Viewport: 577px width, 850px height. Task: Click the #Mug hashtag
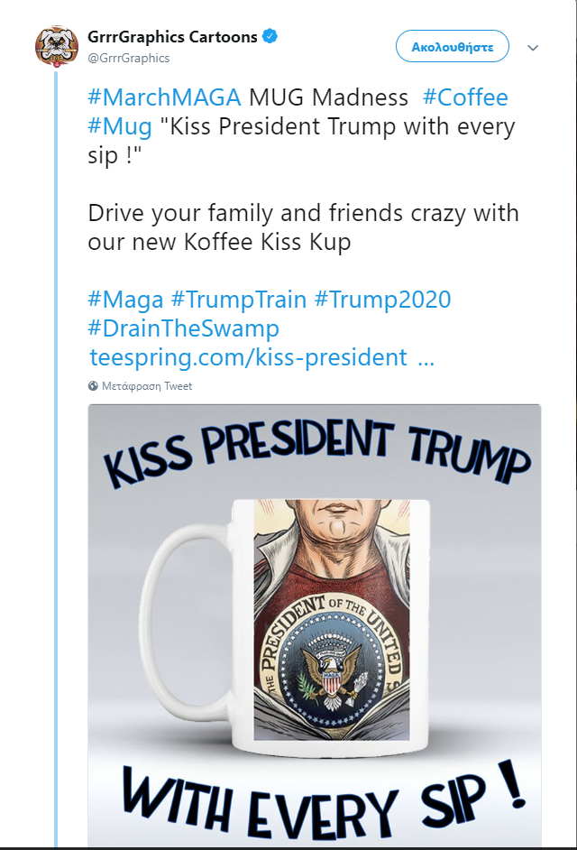point(120,126)
